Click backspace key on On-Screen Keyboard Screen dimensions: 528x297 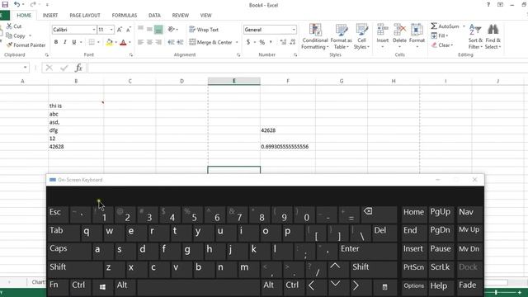379,214
